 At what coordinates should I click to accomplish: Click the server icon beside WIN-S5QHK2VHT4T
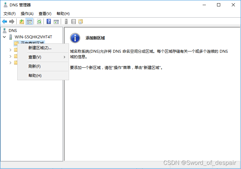point(11,37)
